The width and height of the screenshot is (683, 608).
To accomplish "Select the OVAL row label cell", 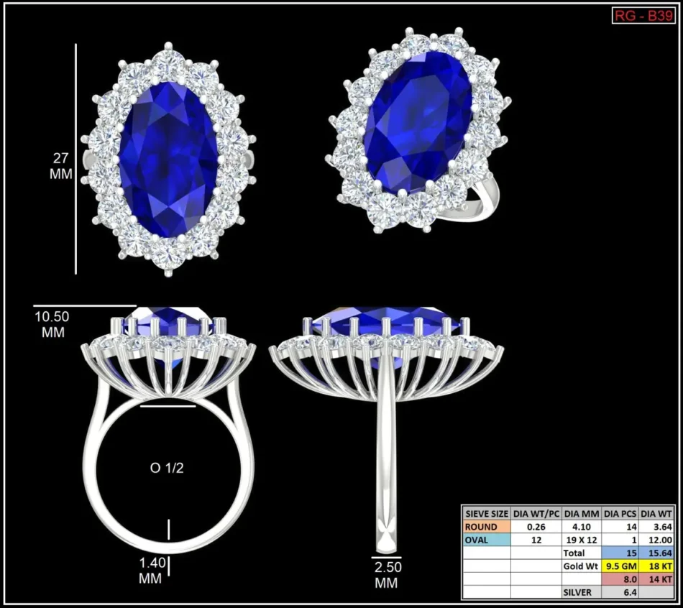I will click(487, 540).
